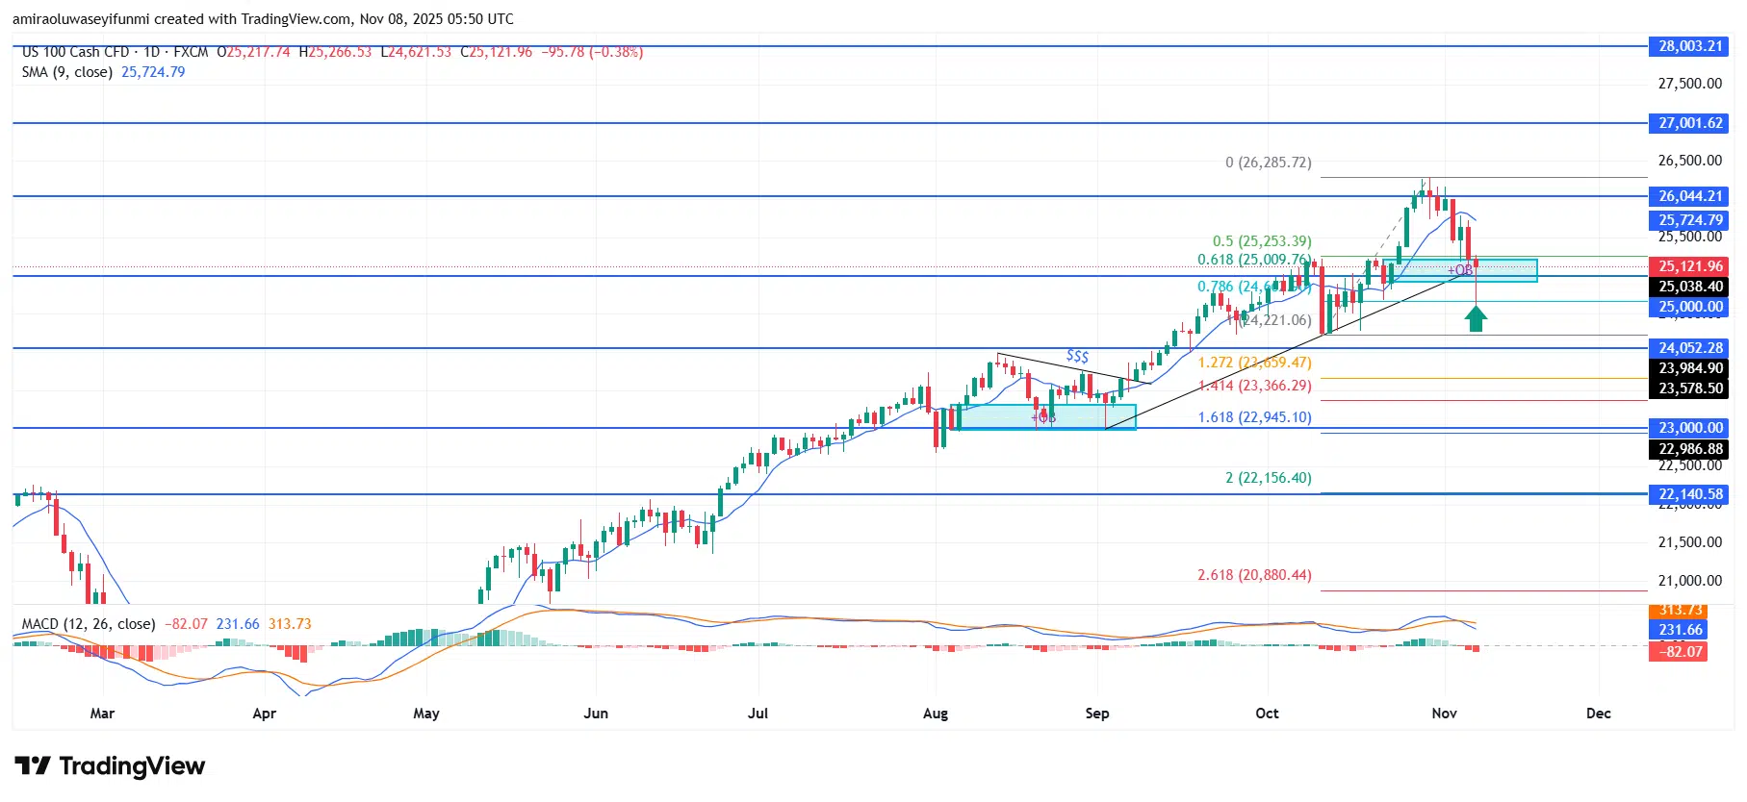Screen dimensions: 1747x802
Task: Select the +OB box near November
Action: (x=1464, y=270)
